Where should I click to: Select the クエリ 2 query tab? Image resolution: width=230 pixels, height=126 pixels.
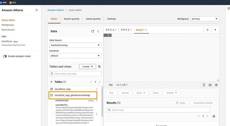pos(110,30)
